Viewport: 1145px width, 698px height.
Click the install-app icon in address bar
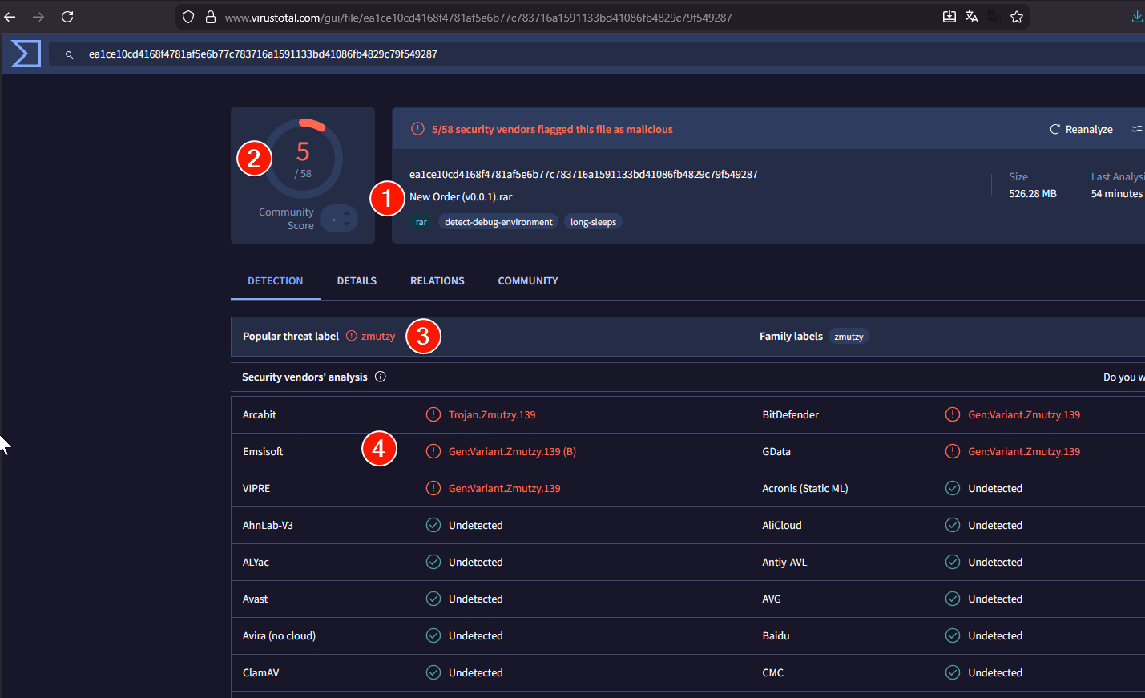tap(949, 17)
